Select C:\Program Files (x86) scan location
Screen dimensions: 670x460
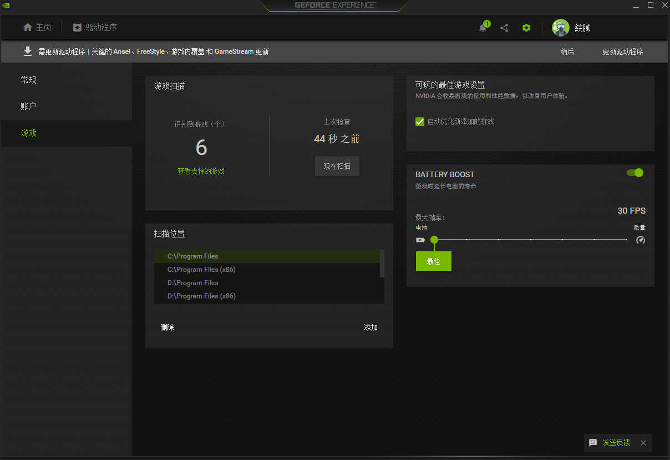tap(267, 270)
